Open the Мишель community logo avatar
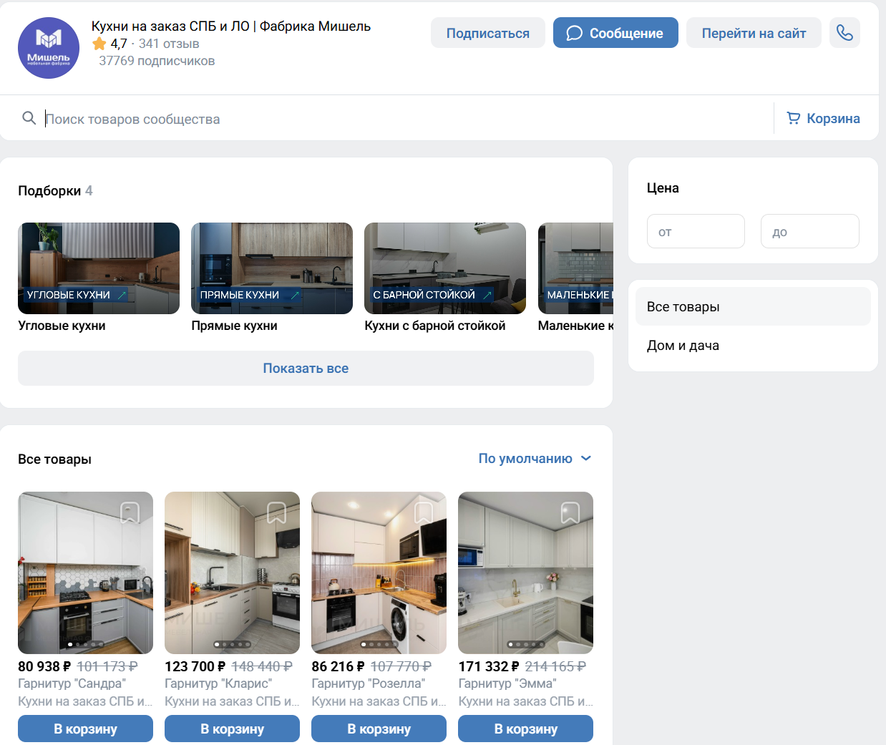Image resolution: width=886 pixels, height=745 pixels. tap(49, 48)
